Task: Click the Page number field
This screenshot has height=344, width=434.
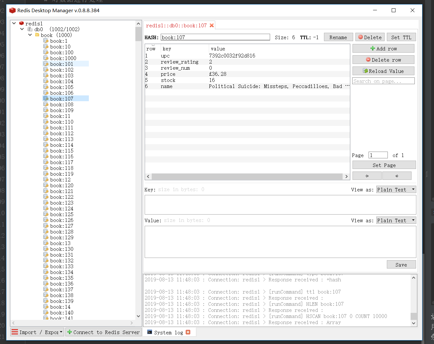Action: coord(378,155)
